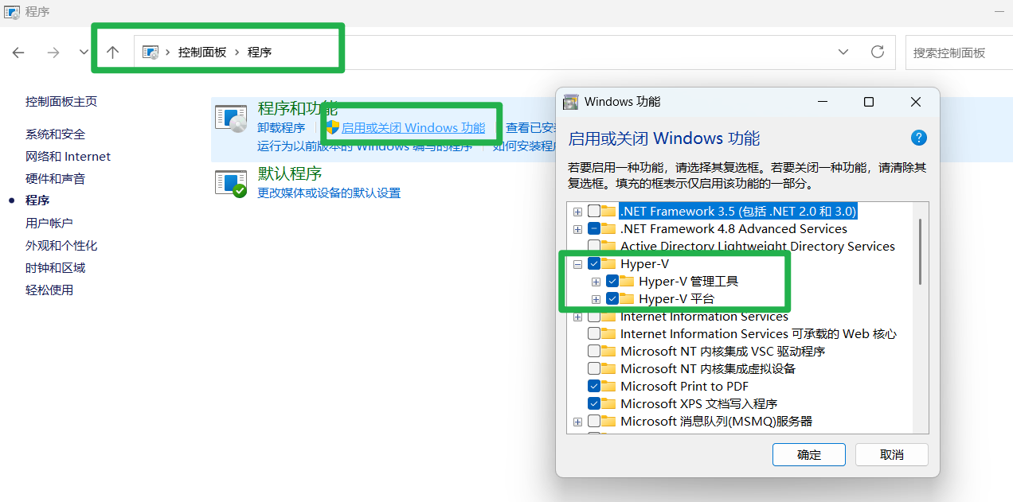The width and height of the screenshot is (1013, 502).
Task: Open 时钟和区域 category
Action: (55, 268)
